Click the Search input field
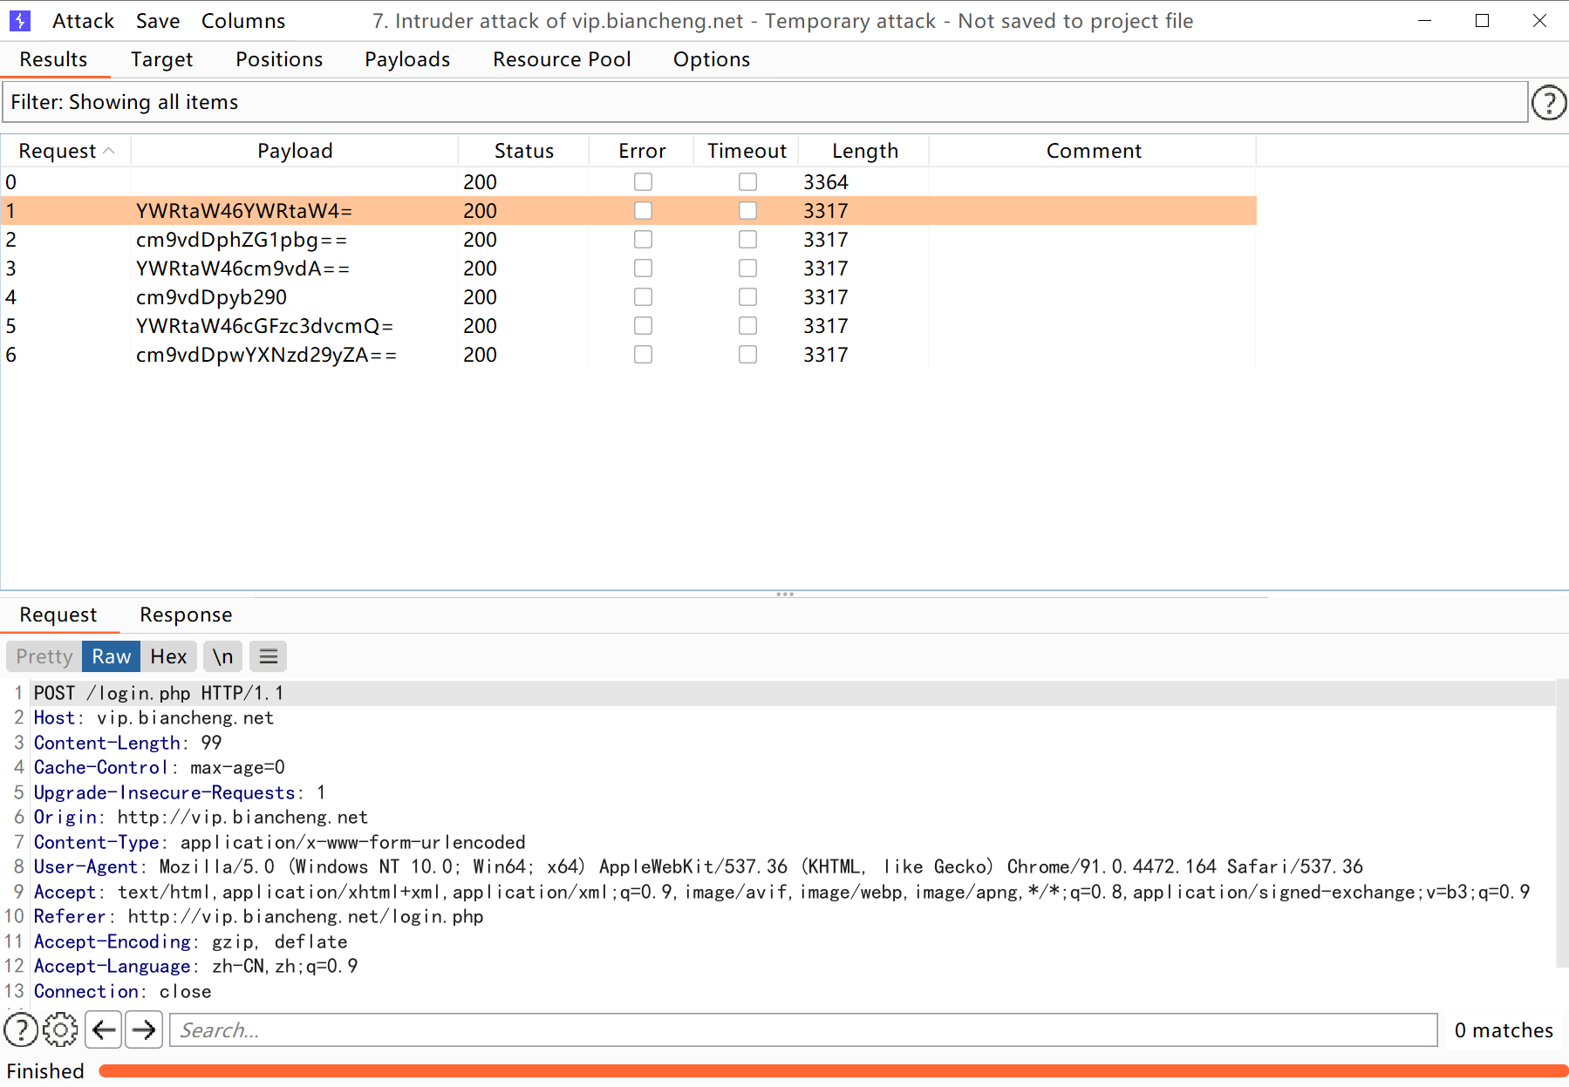 (803, 1029)
